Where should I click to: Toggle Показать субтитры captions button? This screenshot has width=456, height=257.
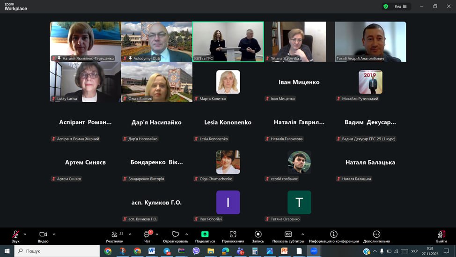[x=288, y=234]
